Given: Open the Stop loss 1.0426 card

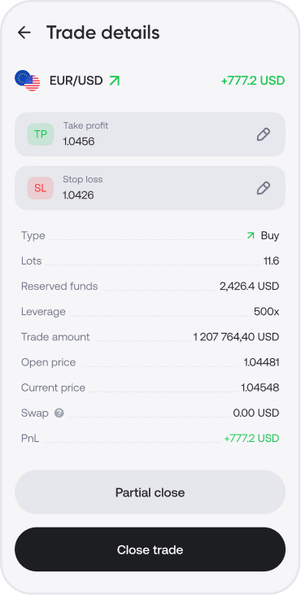Looking at the screenshot, I should (150, 188).
